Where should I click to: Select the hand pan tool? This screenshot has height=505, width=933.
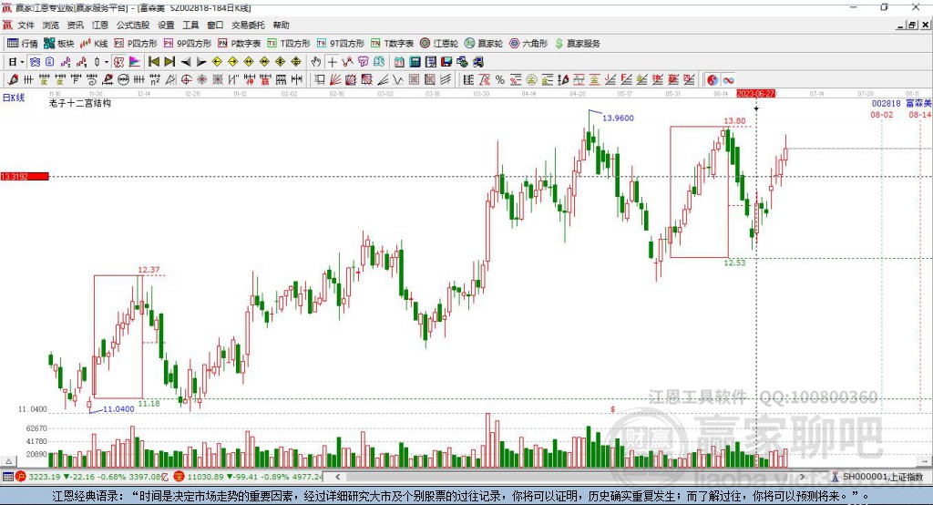click(x=315, y=62)
